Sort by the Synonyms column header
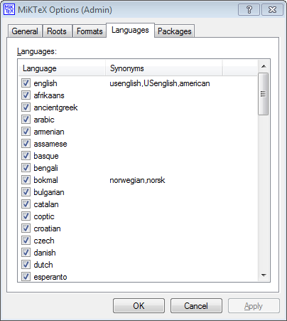This screenshot has width=287, height=321. pyautogui.click(x=163, y=68)
